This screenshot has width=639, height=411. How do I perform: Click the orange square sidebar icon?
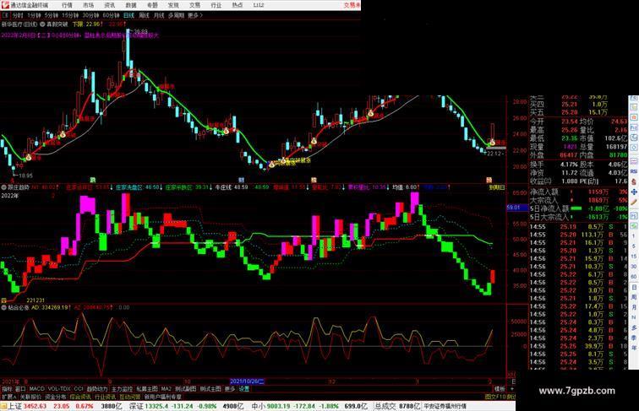(x=634, y=117)
